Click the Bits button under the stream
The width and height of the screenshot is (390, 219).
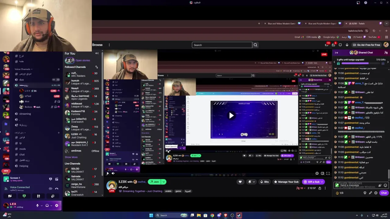[x=264, y=182]
